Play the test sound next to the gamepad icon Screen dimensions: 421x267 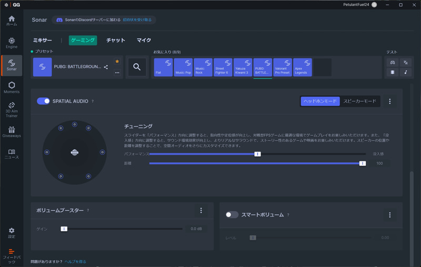(x=406, y=63)
